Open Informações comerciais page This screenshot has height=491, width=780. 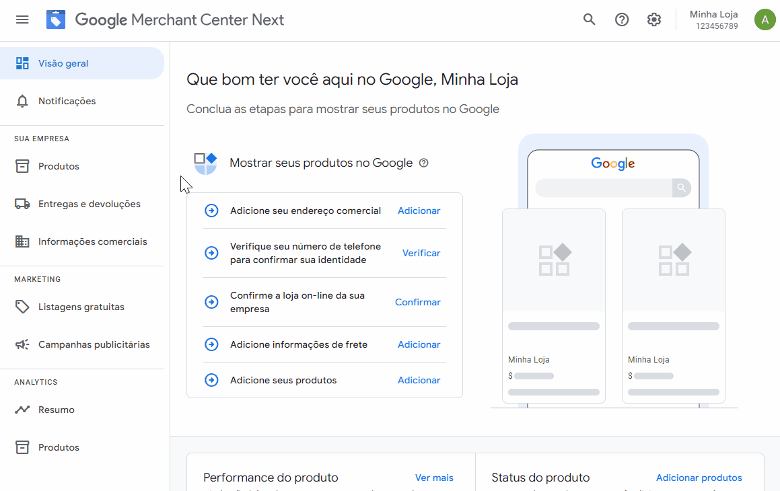pyautogui.click(x=92, y=241)
